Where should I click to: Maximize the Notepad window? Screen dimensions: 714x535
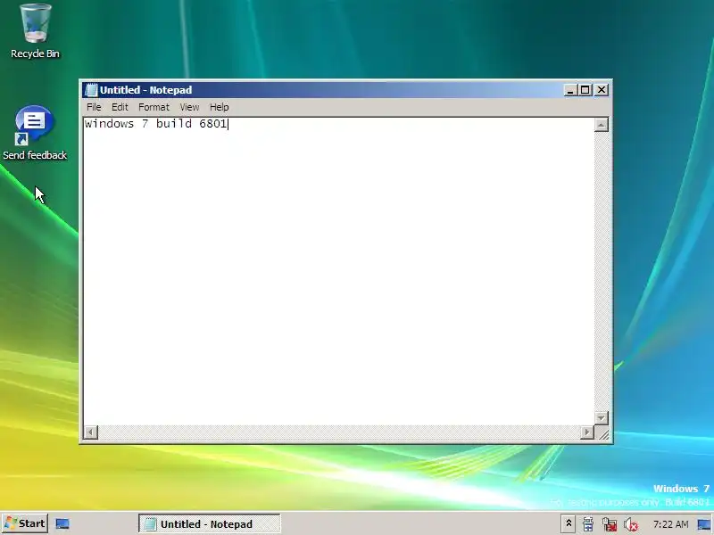(585, 90)
